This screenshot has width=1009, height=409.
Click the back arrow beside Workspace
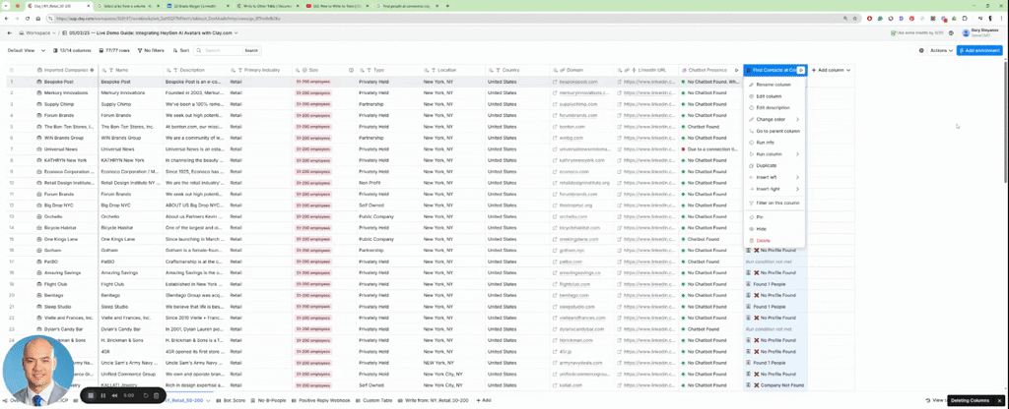8,32
